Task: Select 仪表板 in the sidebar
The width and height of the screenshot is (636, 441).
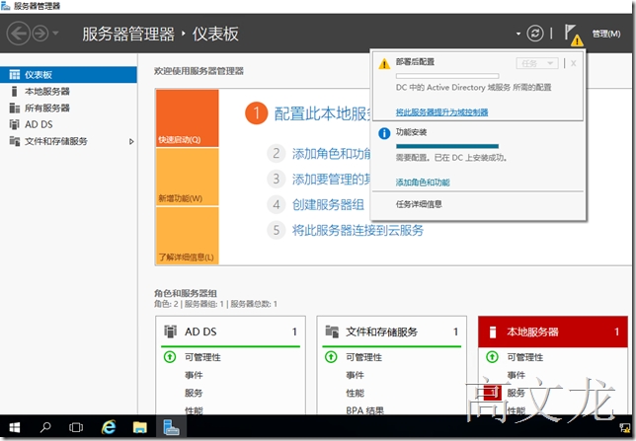Action: 68,75
